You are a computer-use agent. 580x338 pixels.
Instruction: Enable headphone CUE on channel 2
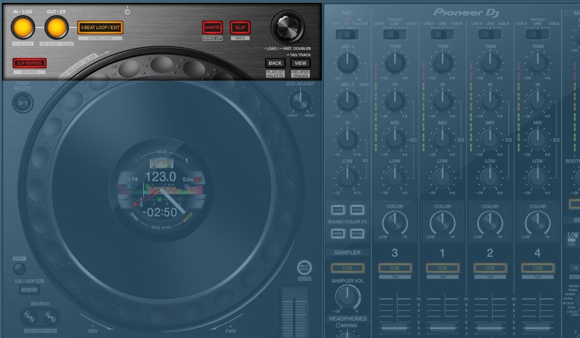coord(490,268)
